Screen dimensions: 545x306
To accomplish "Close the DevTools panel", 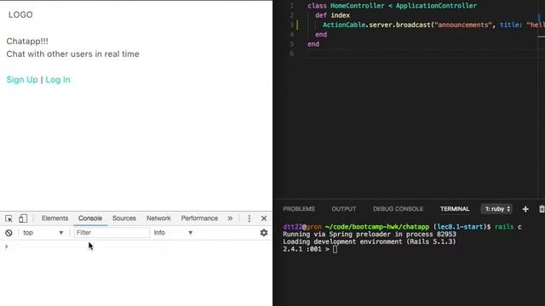I will click(264, 218).
